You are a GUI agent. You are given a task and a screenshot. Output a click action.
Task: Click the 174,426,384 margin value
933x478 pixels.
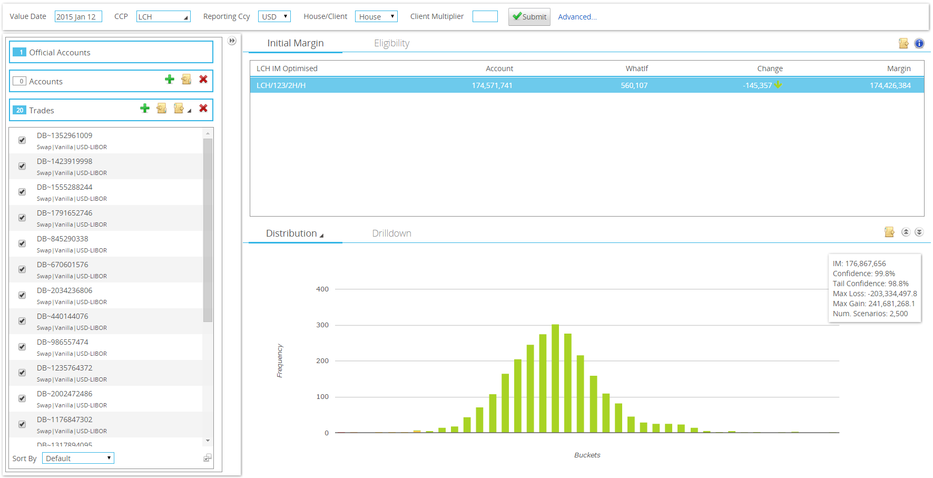(x=890, y=85)
